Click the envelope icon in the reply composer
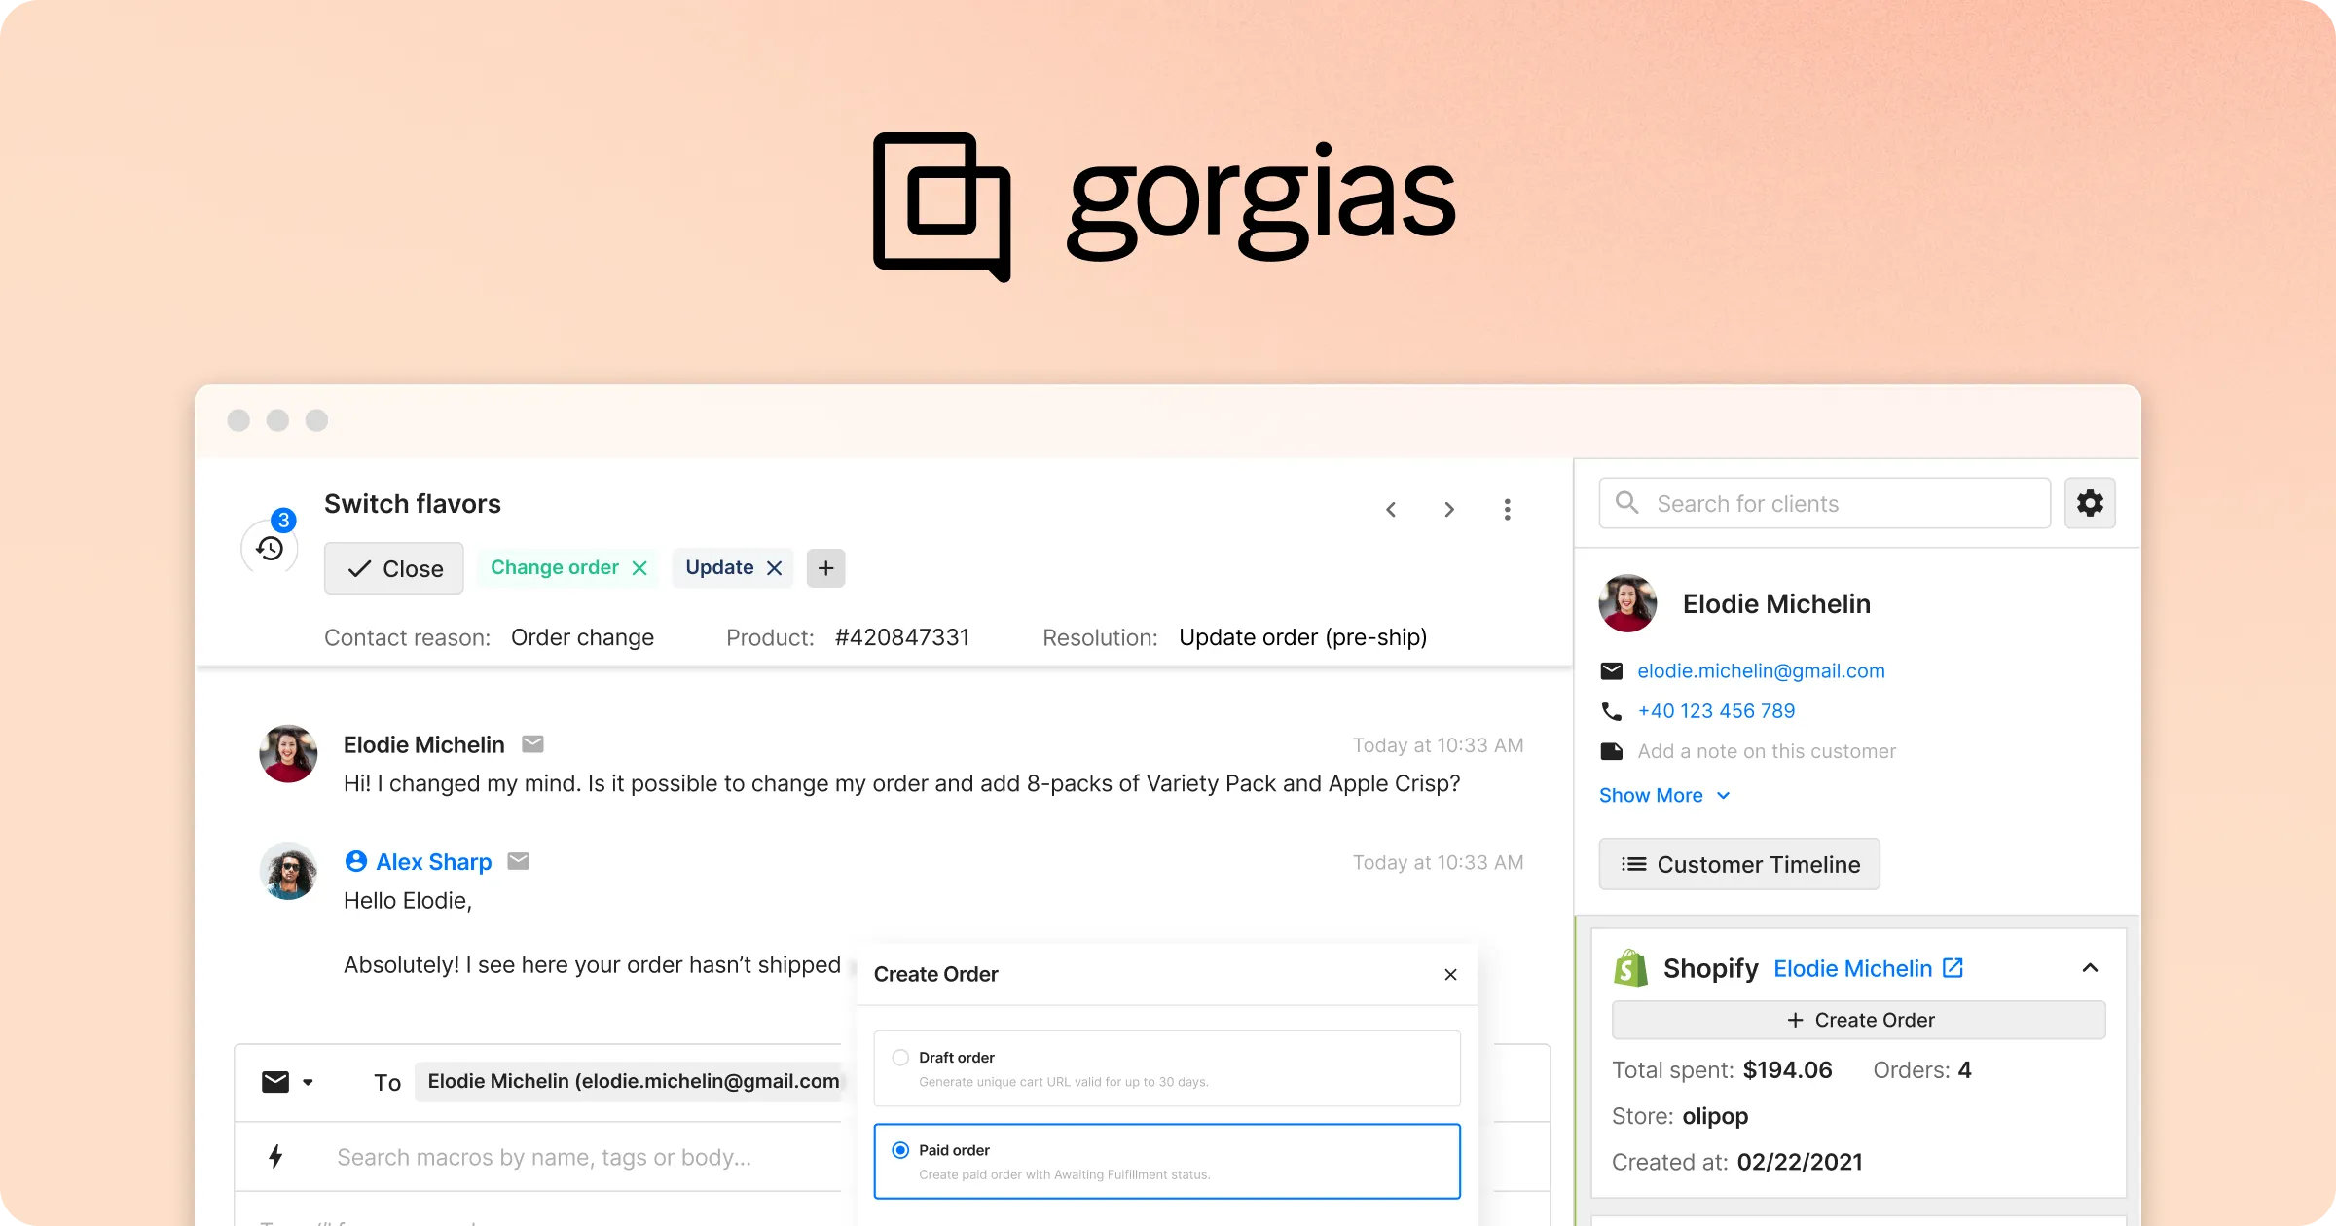Viewport: 2336px width, 1226px height. [x=275, y=1081]
